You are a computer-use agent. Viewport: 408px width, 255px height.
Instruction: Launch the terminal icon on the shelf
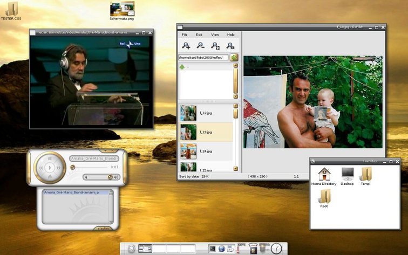[x=212, y=249]
